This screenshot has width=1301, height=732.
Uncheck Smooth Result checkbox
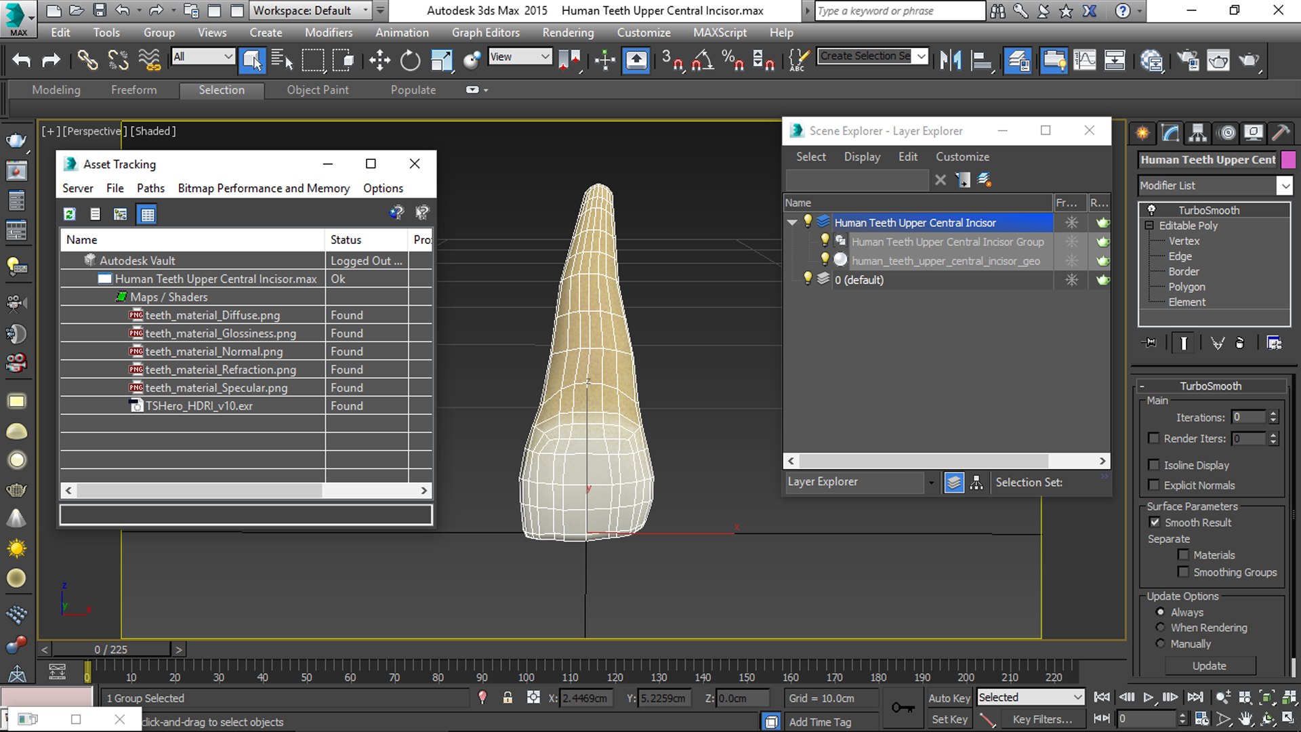[1155, 522]
